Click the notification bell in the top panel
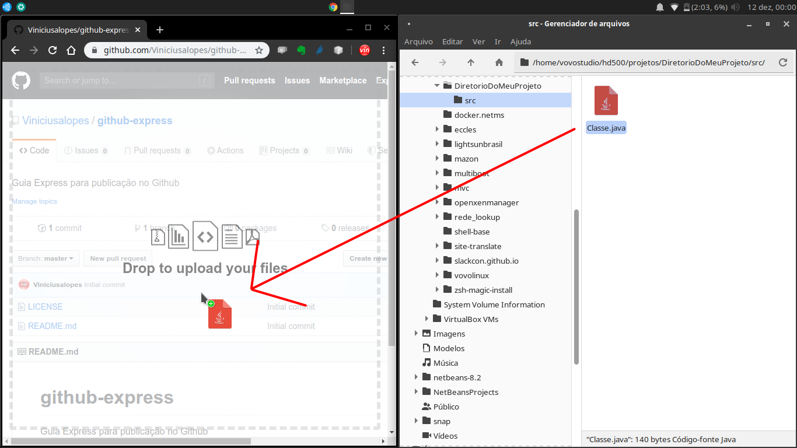The height and width of the screenshot is (448, 797). (660, 7)
